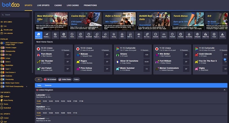The height and width of the screenshot is (123, 229).
Task: Filter races by UK & Ireland
Action: [50, 79]
